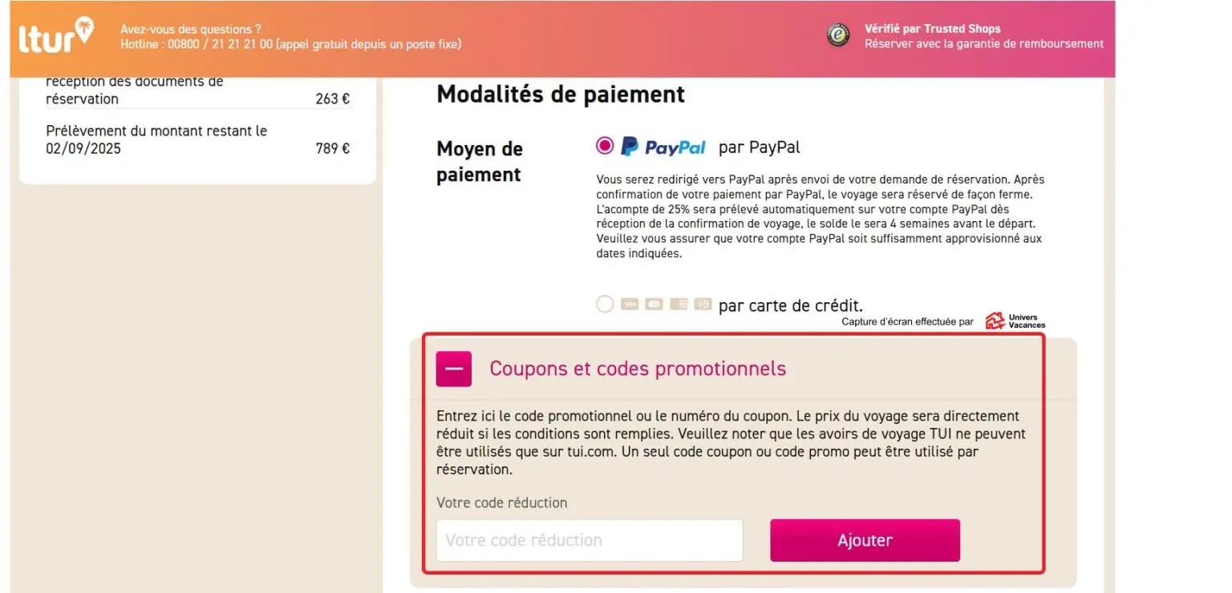
Task: Select the credit card radio button
Action: tap(605, 305)
